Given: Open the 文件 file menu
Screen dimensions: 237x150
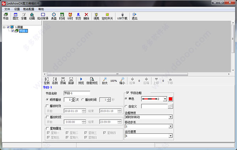Looking at the screenshot, I should pos(7,9).
